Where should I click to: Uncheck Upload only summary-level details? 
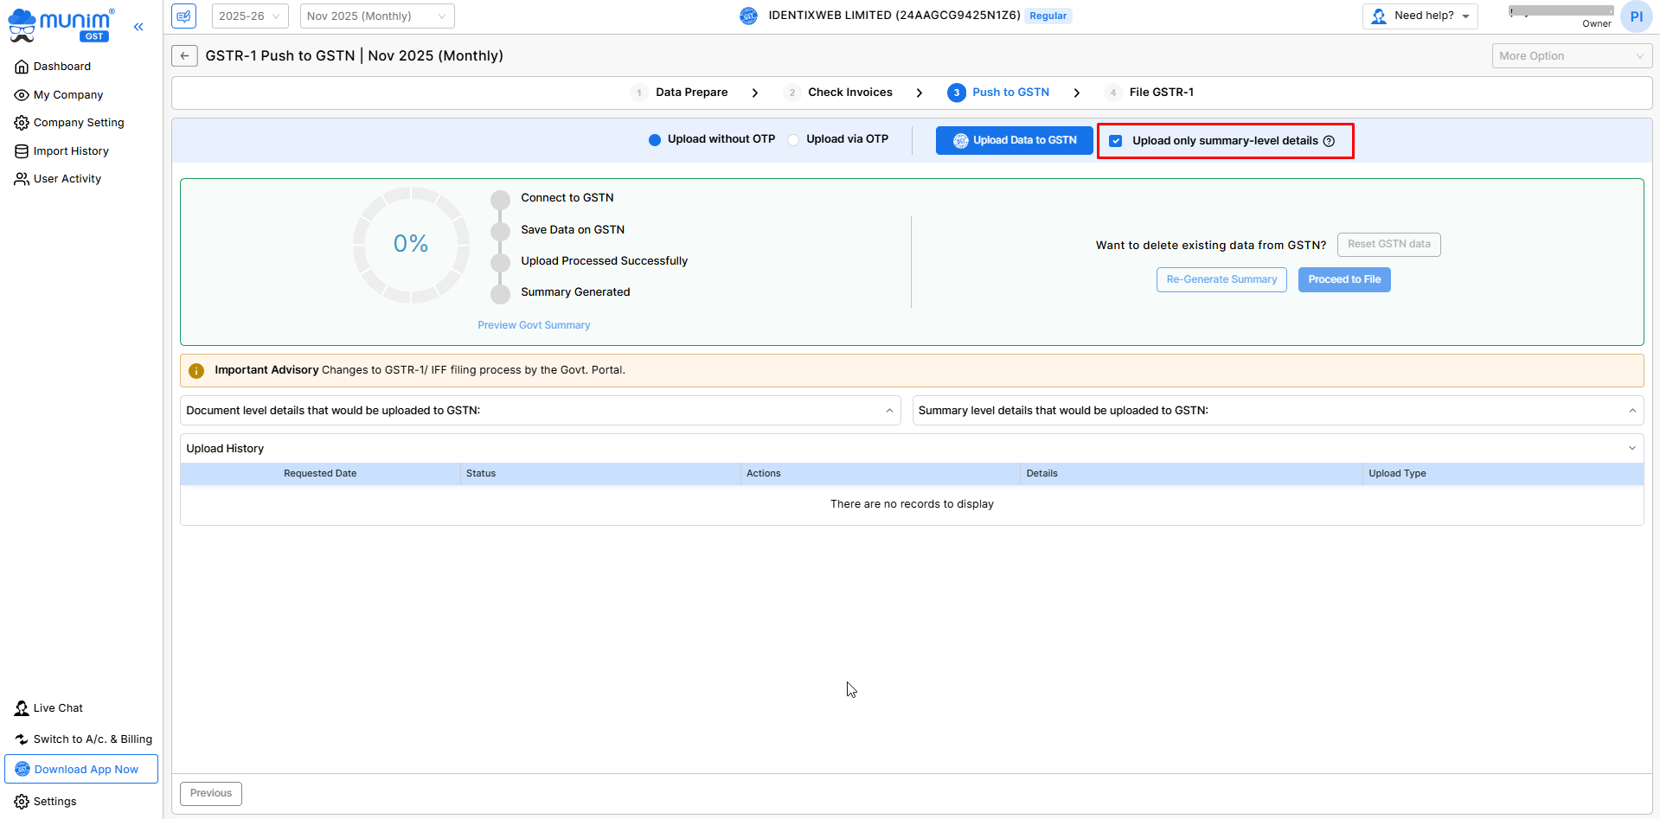pos(1116,141)
